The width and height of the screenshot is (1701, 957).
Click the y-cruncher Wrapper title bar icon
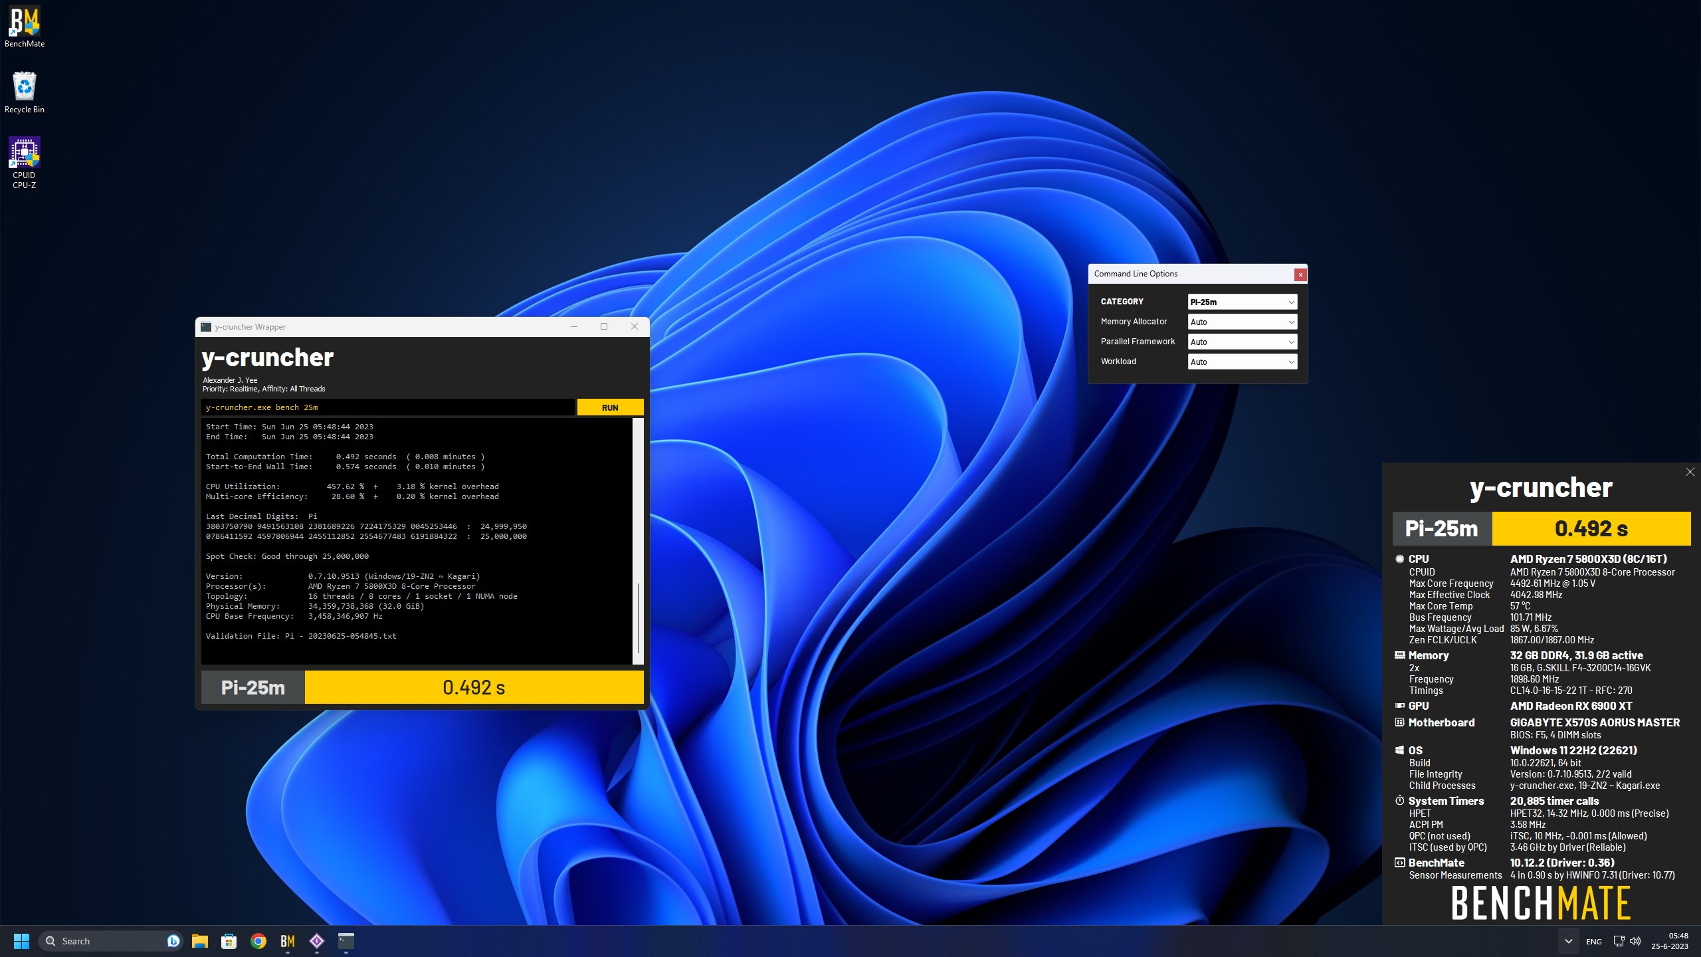[206, 327]
